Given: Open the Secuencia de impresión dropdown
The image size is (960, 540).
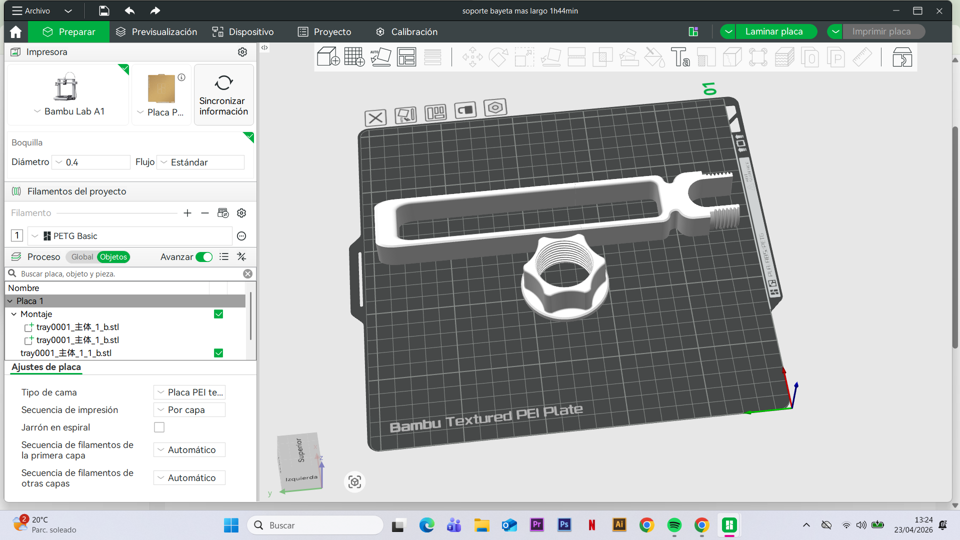Looking at the screenshot, I should tap(189, 410).
